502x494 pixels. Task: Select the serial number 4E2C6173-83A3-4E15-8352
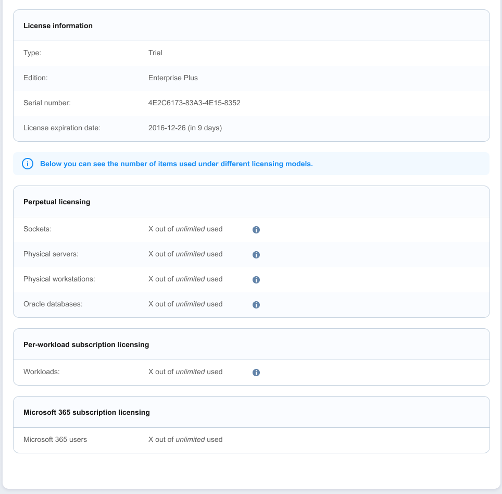(194, 103)
